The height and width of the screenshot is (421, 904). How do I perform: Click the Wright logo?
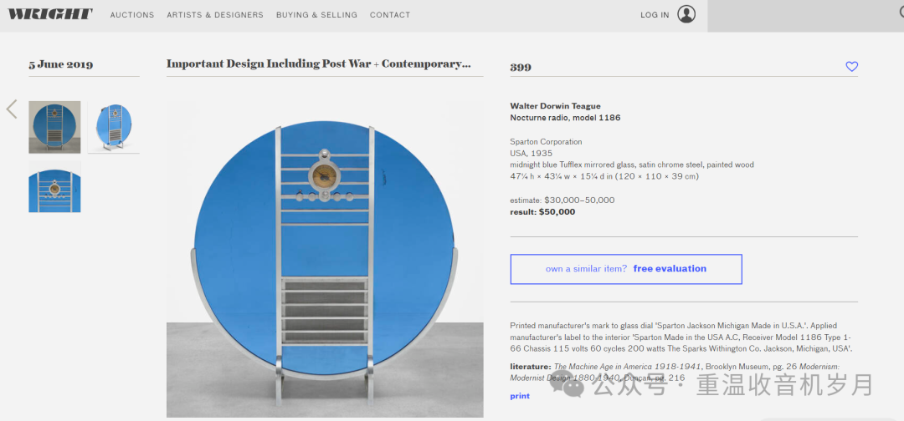point(50,14)
